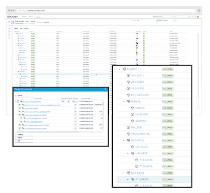Open the Projects menu in Upchain header

tap(25, 17)
